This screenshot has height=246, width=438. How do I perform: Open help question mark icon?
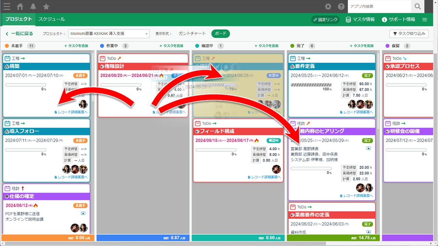(x=341, y=6)
